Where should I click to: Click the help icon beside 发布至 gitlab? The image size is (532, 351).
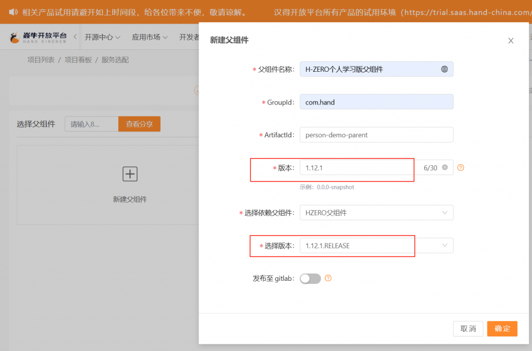[328, 278]
